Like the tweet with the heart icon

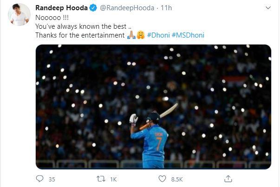162,179
